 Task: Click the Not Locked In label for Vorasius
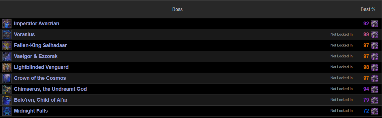click(x=341, y=34)
